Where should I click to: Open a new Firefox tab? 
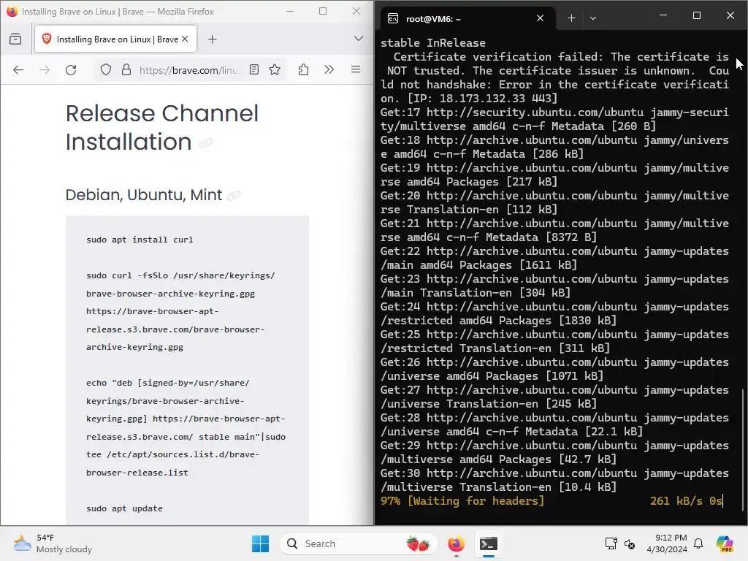213,39
